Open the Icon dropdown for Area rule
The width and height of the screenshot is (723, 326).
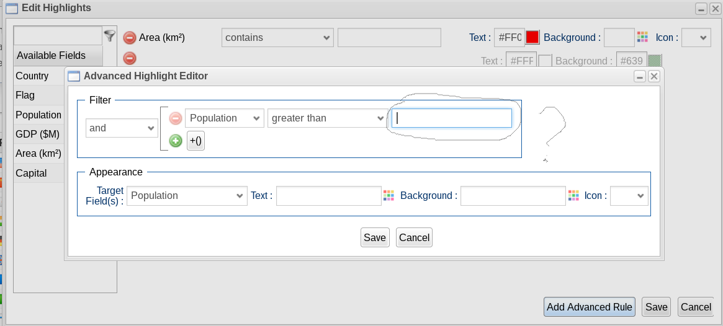coord(696,37)
